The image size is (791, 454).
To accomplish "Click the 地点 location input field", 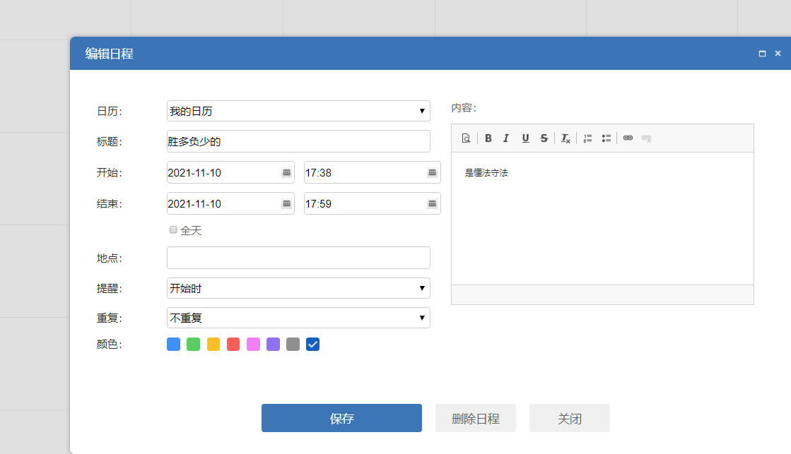I will pos(298,258).
